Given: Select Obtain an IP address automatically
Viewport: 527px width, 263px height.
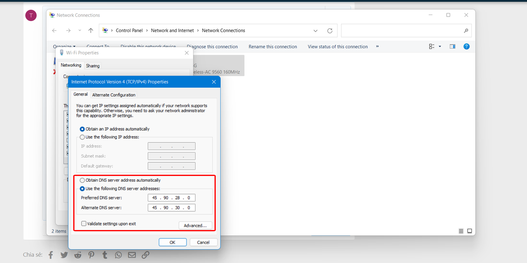Looking at the screenshot, I should pyautogui.click(x=82, y=129).
